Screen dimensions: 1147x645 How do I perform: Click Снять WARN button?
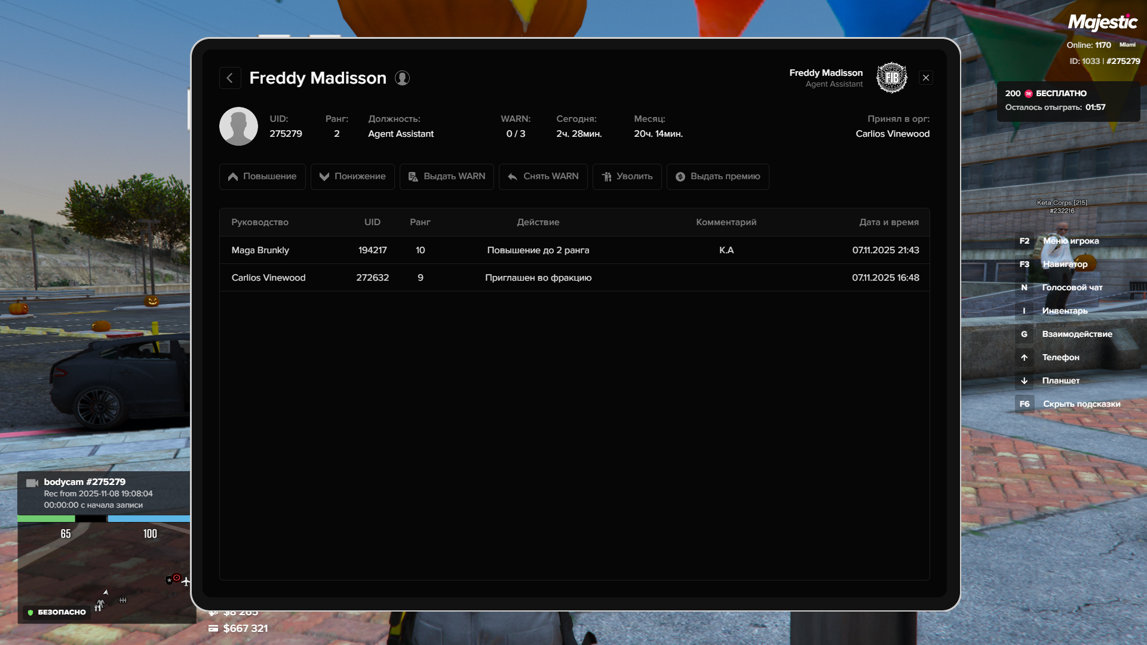[543, 176]
